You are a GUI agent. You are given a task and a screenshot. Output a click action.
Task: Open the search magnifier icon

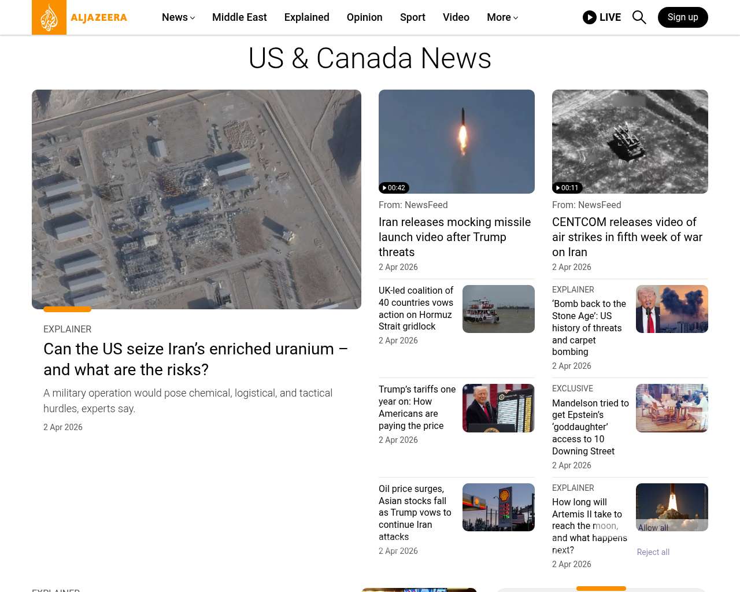639,17
